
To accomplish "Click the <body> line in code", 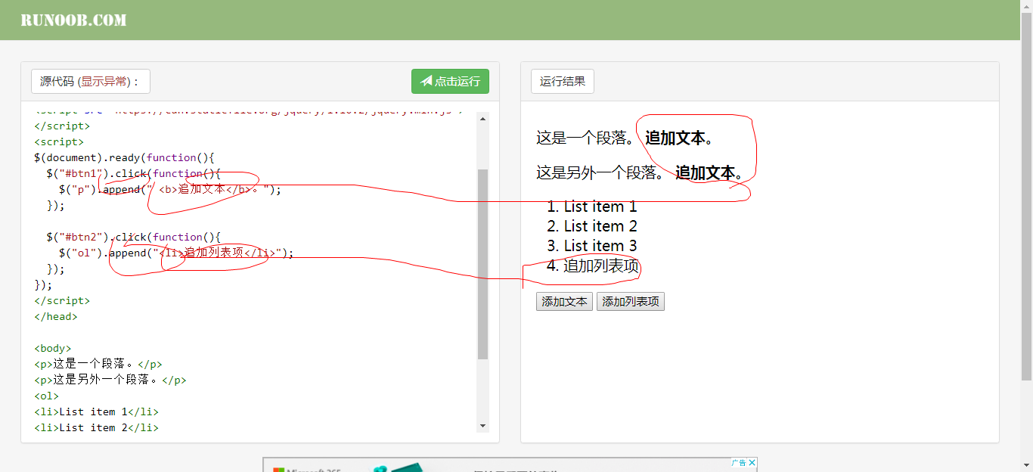I will tap(53, 348).
